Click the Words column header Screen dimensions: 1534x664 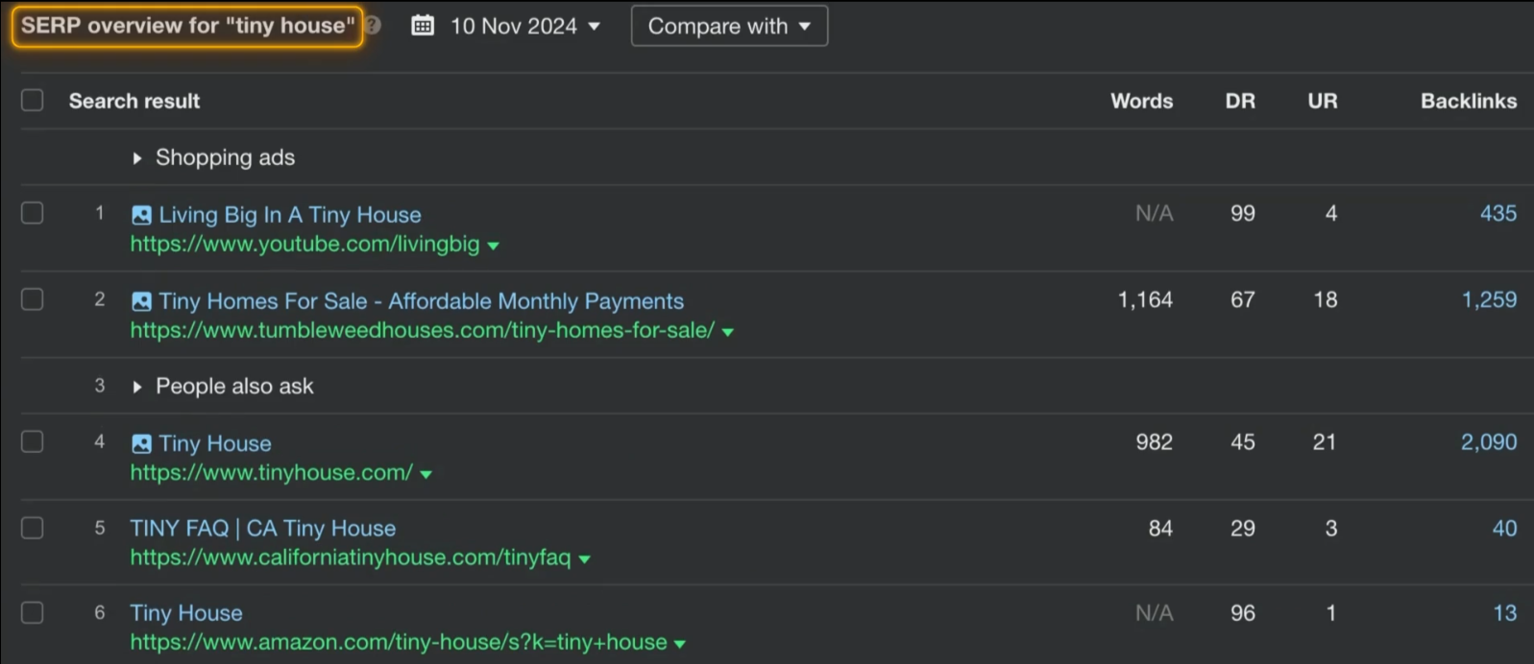click(1142, 101)
